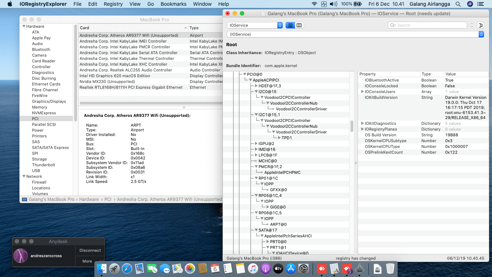
Task: Open Maps from the Dock
Action: point(178,268)
